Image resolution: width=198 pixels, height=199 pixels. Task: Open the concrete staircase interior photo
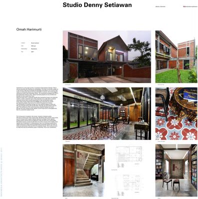point(84,171)
